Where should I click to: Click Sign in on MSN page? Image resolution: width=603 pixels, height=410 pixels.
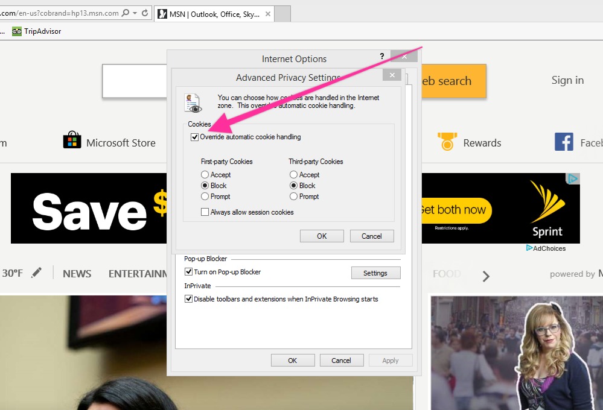point(567,80)
